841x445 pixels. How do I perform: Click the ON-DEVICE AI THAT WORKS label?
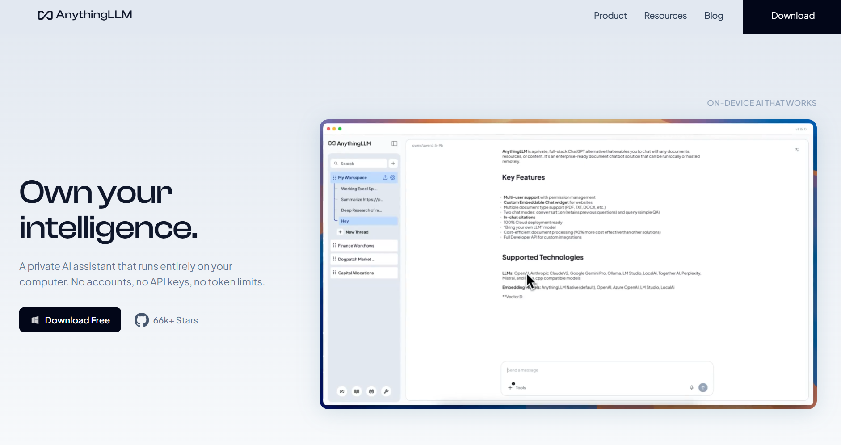pos(761,103)
